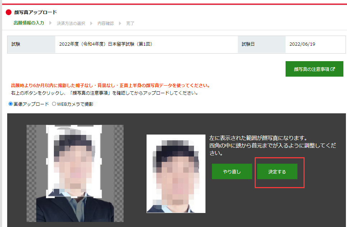Click the exam name 2022年度 日本留学試験 text
The image size is (347, 227).
pos(106,44)
